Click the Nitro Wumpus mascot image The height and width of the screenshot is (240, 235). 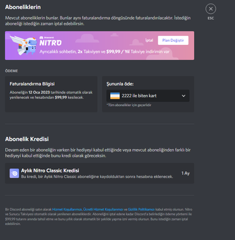click(x=24, y=45)
